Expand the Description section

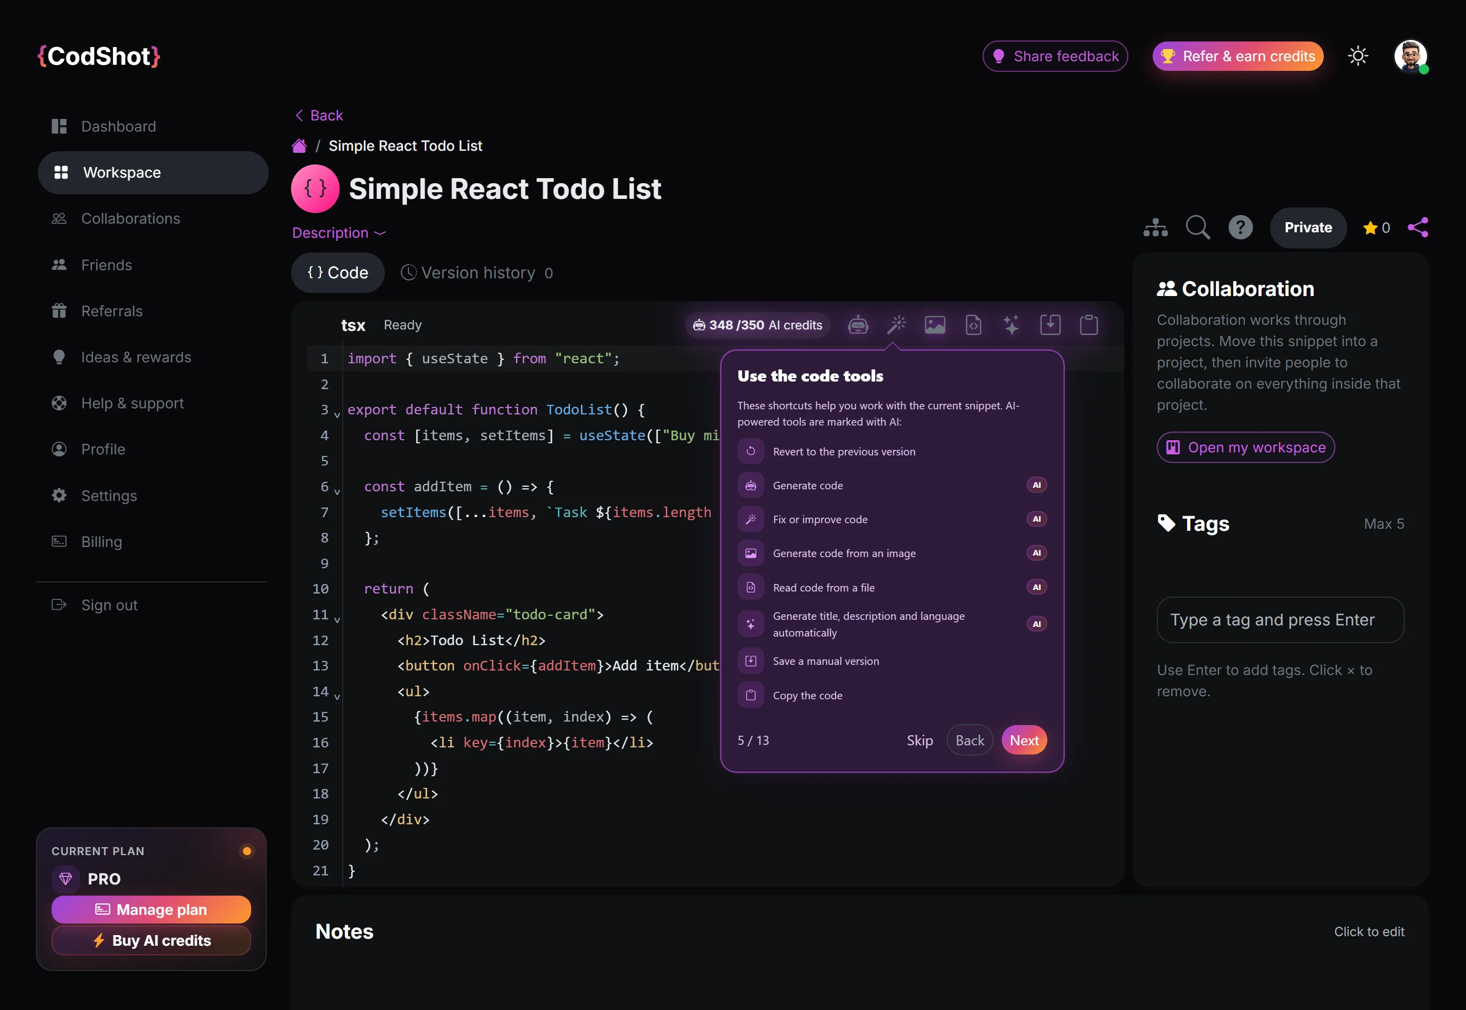[339, 233]
